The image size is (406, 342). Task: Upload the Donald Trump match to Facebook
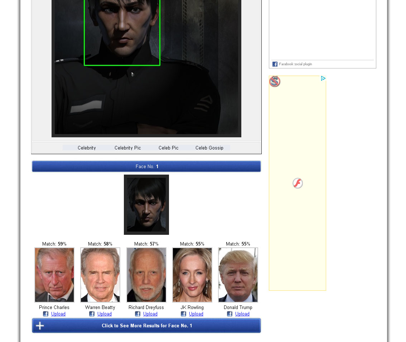tap(242, 314)
